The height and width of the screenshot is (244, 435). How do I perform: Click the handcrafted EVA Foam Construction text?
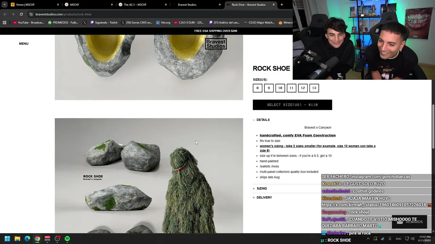point(298,135)
